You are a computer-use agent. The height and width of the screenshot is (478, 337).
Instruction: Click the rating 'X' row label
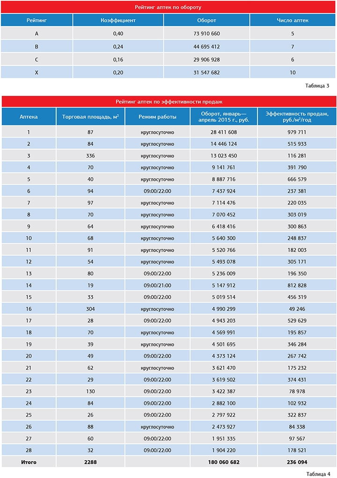coord(37,72)
